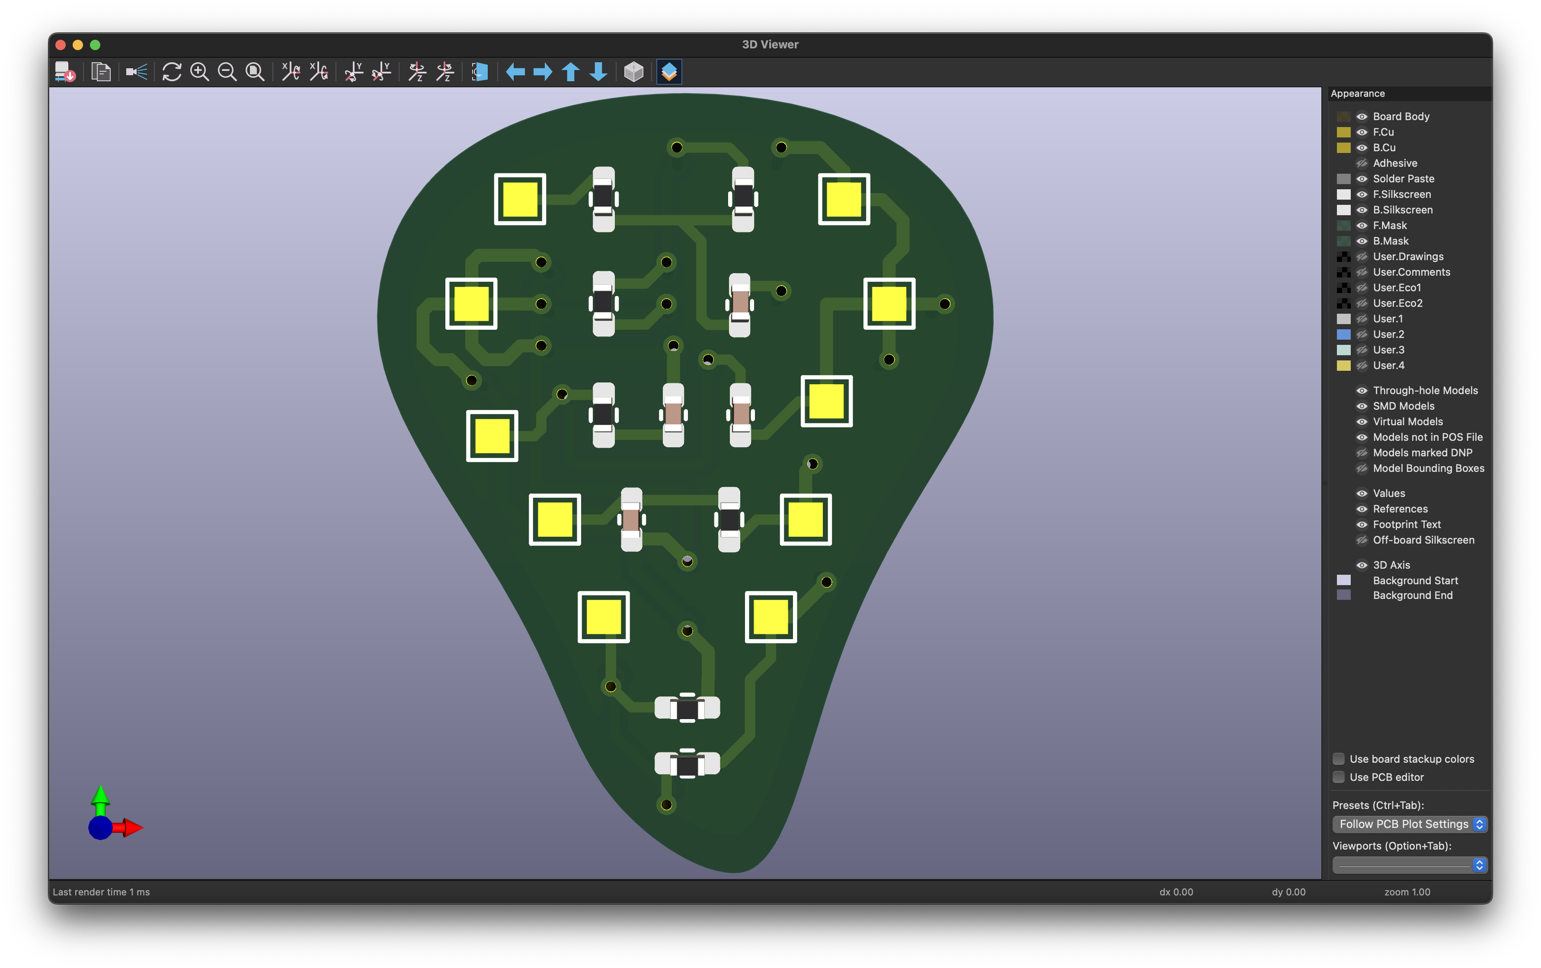
Task: Change the F.Cu color swatch
Action: 1344,132
